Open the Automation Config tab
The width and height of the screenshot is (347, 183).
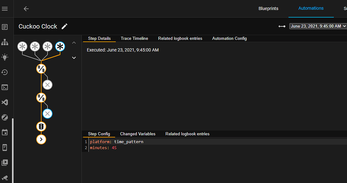229,38
